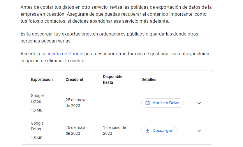The image size is (243, 147).
Task: Select Google Fotos name in second export row
Action: (x=37, y=126)
